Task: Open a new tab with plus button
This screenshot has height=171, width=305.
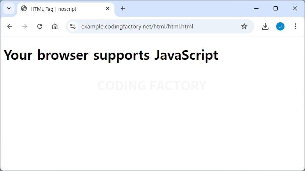Action: [123, 8]
